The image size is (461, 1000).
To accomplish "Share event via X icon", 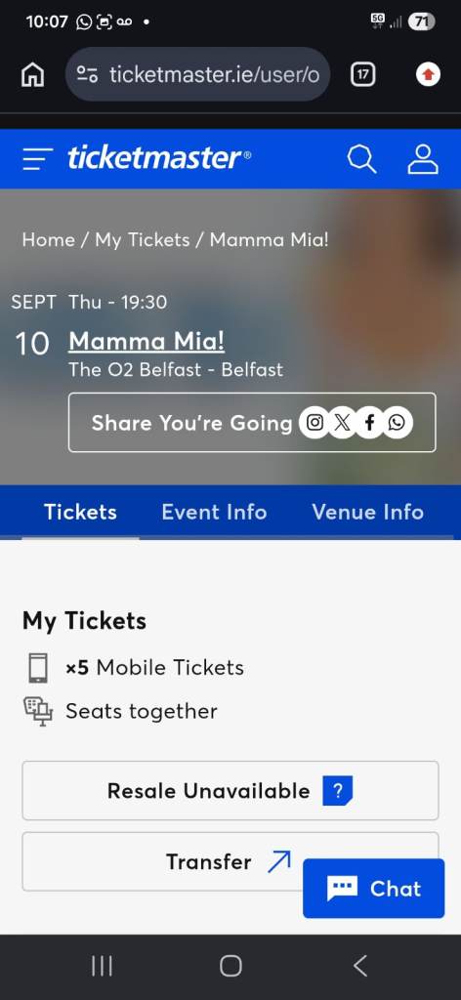I will pyautogui.click(x=343, y=422).
